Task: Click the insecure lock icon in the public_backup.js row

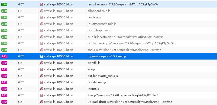Action: (41, 43)
